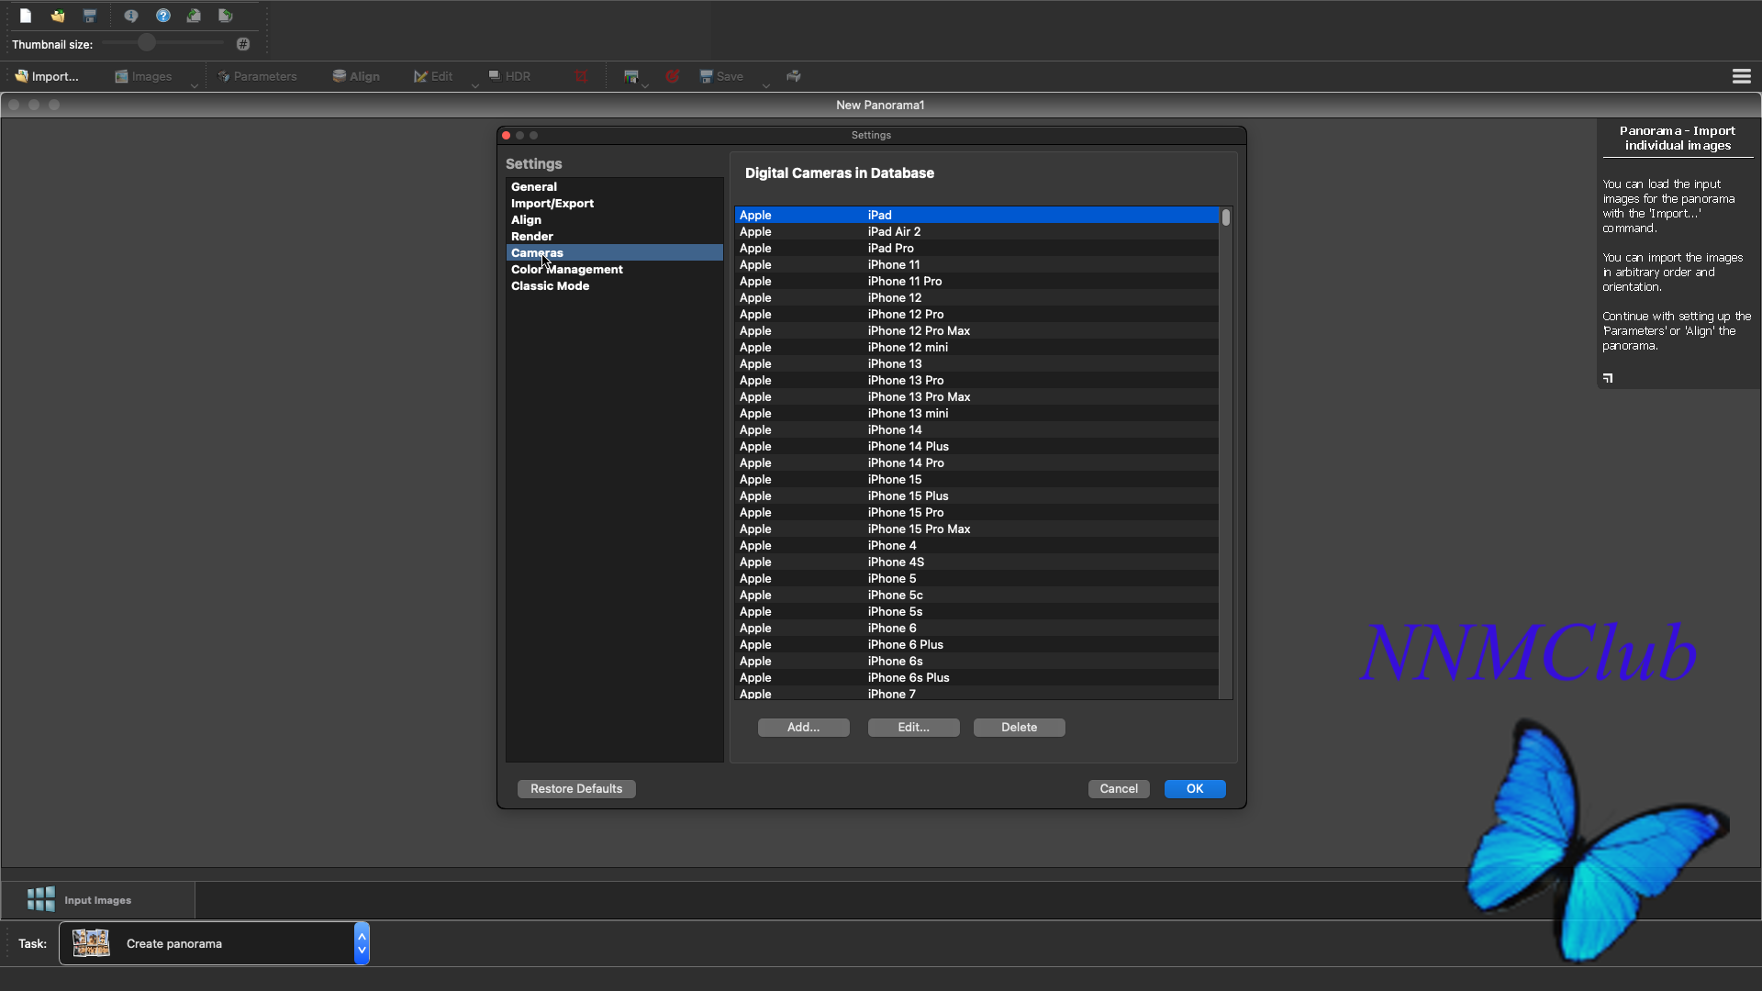Open a project using the folder icon
1762x991 pixels.
pos(58,16)
